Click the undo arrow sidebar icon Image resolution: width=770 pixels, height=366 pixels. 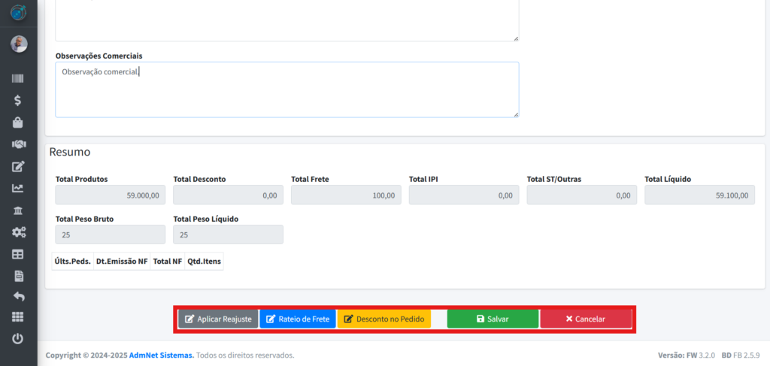tap(18, 297)
